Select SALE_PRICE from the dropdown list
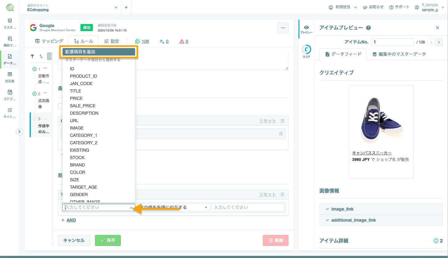This screenshot has height=258, width=448. coord(83,106)
